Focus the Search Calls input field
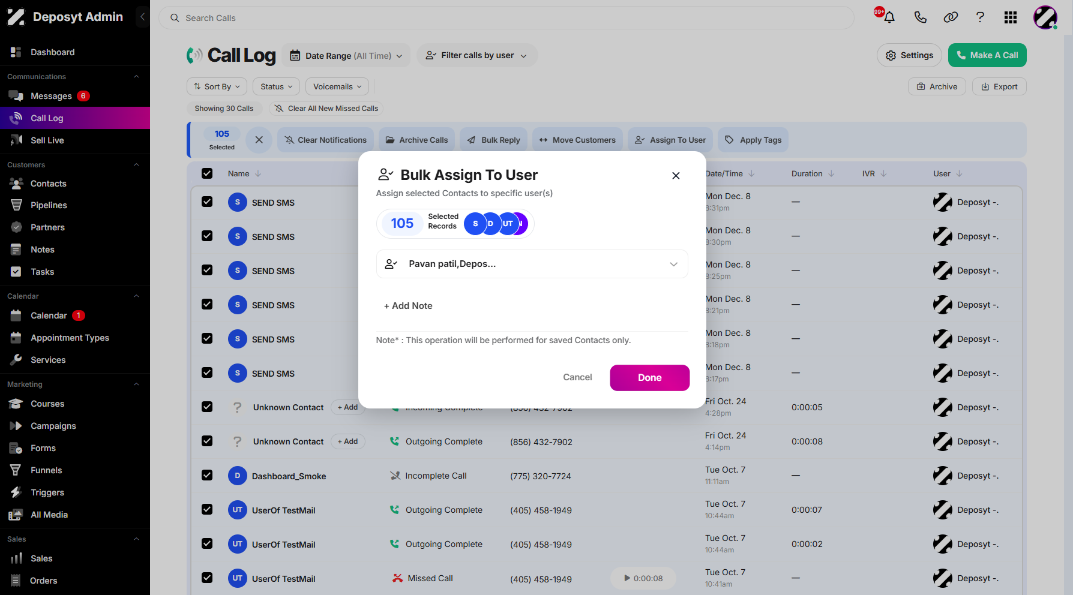The width and height of the screenshot is (1073, 595). (x=506, y=18)
